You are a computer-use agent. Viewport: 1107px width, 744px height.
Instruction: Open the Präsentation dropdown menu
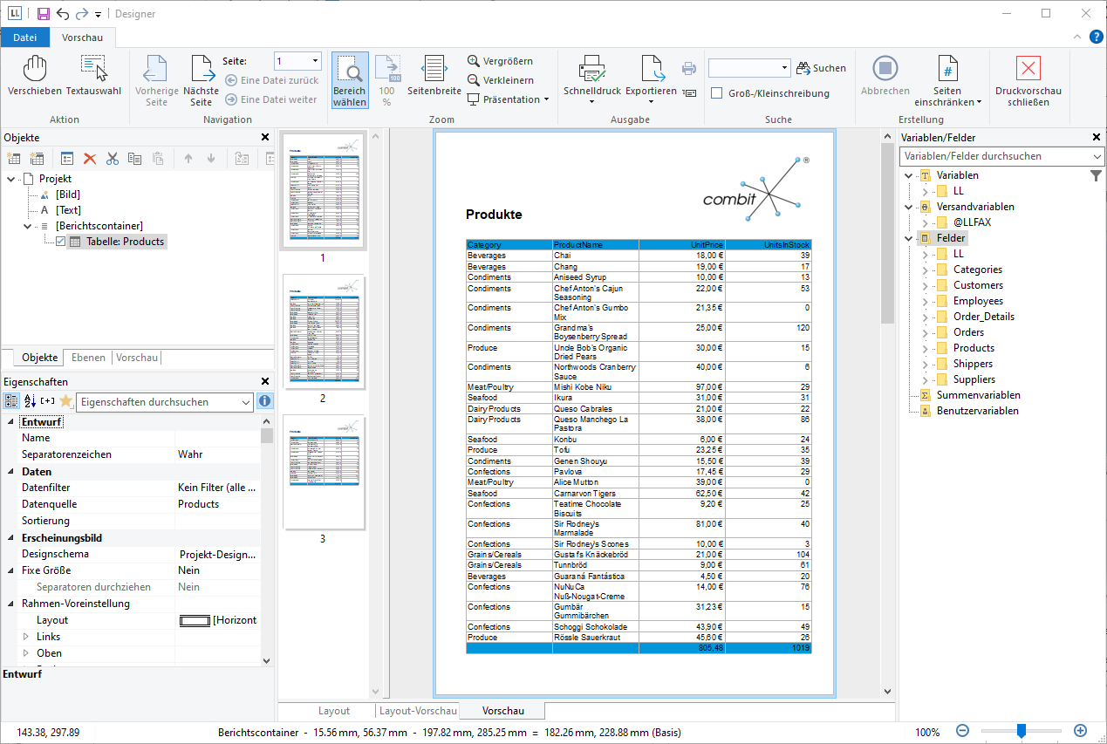[x=546, y=99]
